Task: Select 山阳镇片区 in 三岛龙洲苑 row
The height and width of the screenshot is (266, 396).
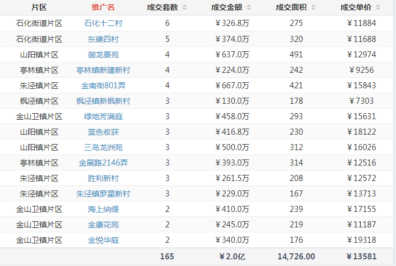Action: coord(39,147)
